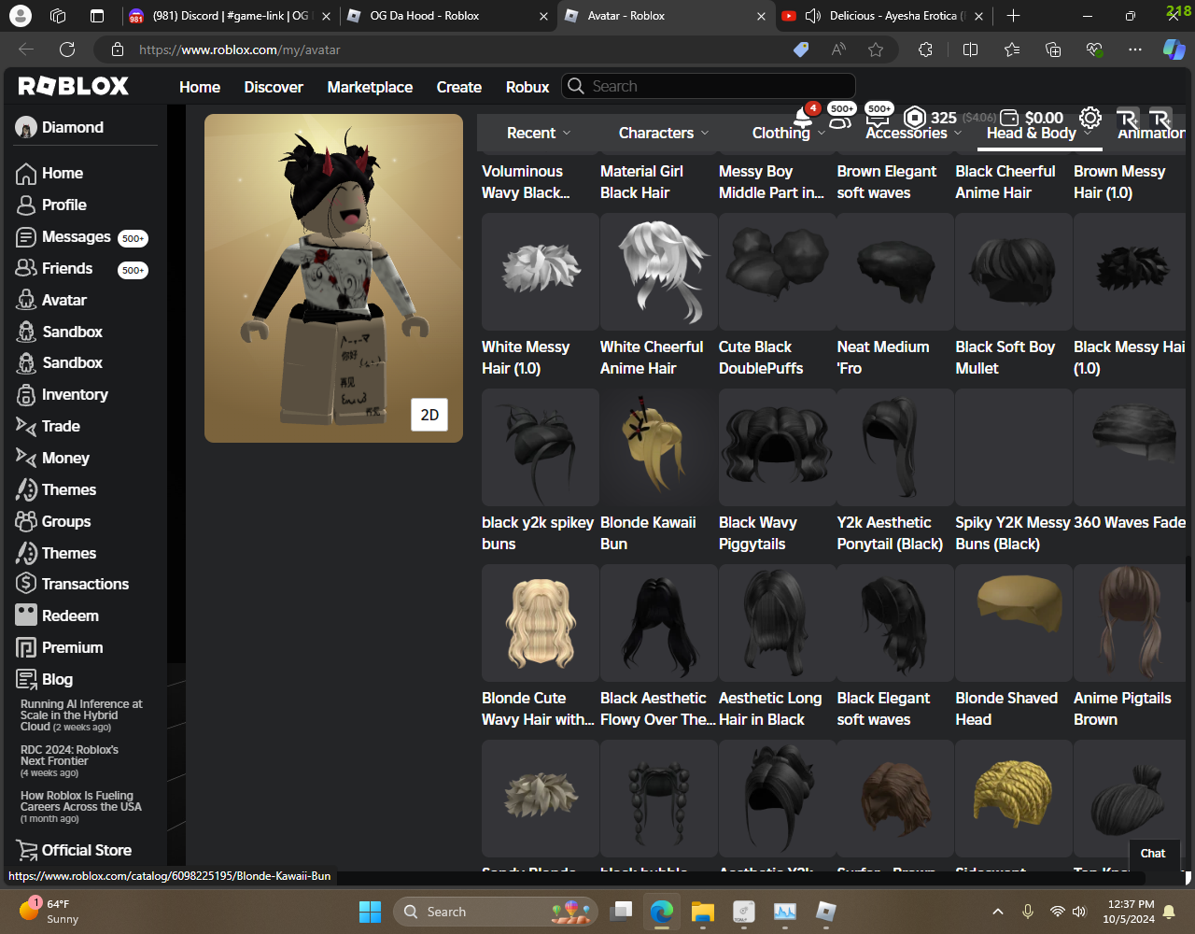
Task: Open Blog in the sidebar
Action: coord(44,680)
